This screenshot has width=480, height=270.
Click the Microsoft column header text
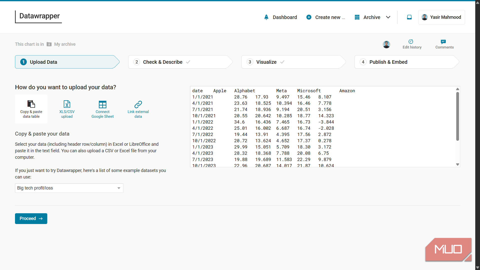click(x=309, y=91)
